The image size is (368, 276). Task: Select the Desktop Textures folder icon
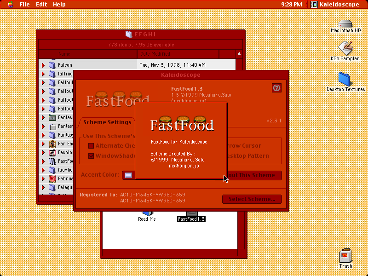tap(345, 79)
